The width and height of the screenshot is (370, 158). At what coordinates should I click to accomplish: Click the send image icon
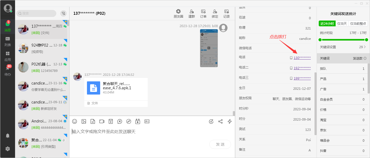84,121
